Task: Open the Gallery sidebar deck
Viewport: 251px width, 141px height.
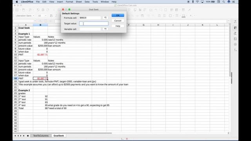Action: 235,39
